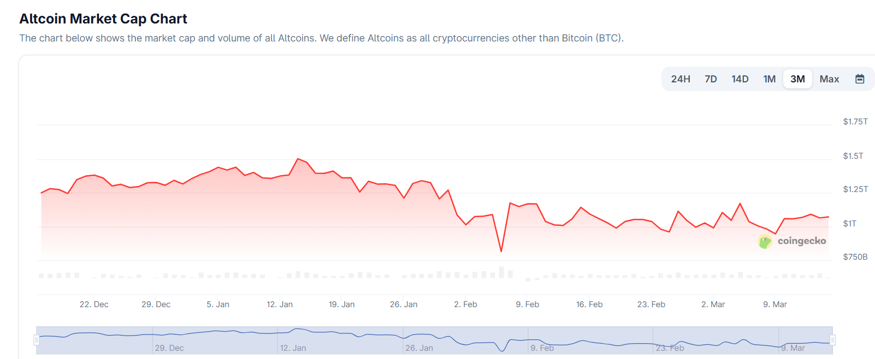
Task: Switch to the 1M view
Action: (770, 79)
